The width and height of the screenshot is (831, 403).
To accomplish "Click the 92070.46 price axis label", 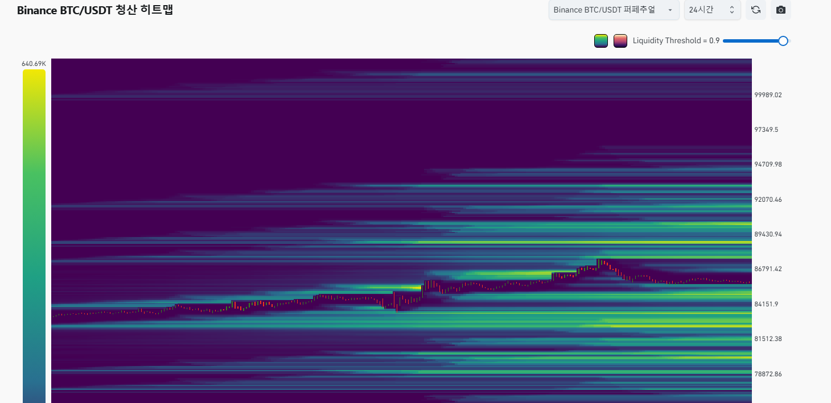I will click(x=768, y=200).
